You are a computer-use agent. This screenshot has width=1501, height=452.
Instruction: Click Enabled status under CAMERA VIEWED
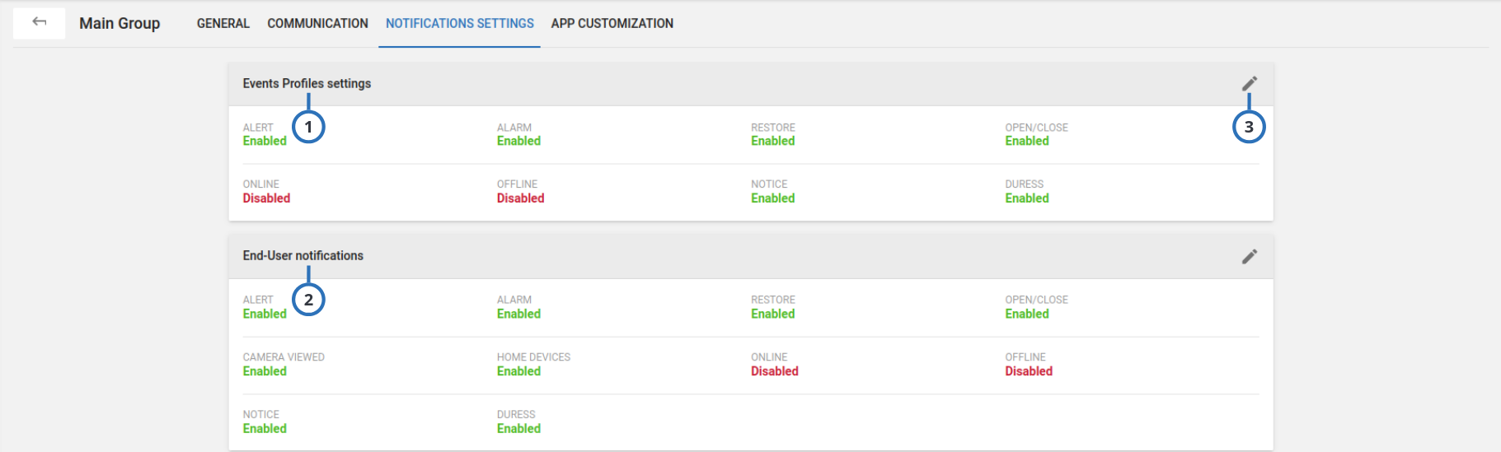265,371
